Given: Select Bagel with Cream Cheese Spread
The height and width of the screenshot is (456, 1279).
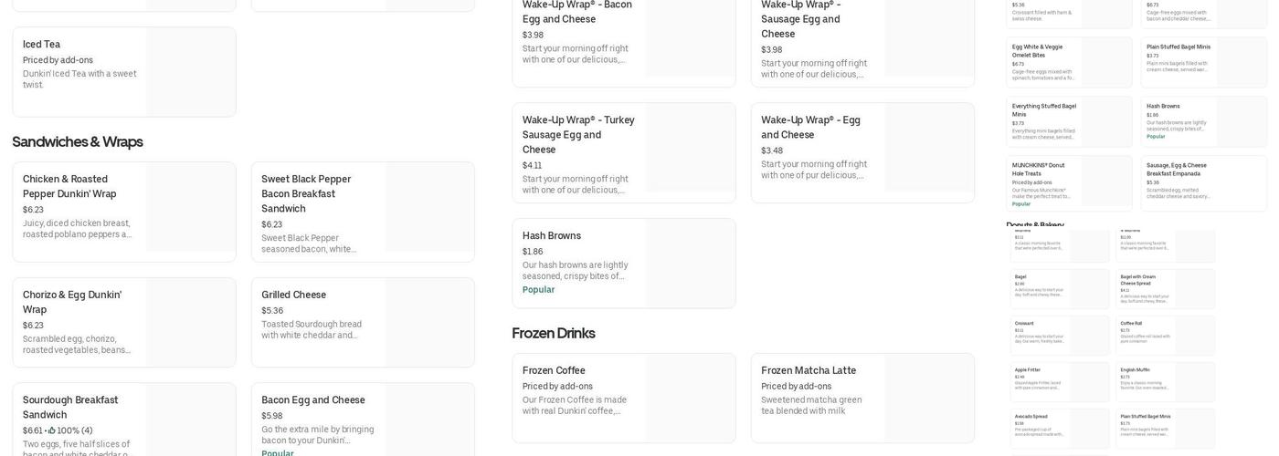Looking at the screenshot, I should [x=1165, y=289].
